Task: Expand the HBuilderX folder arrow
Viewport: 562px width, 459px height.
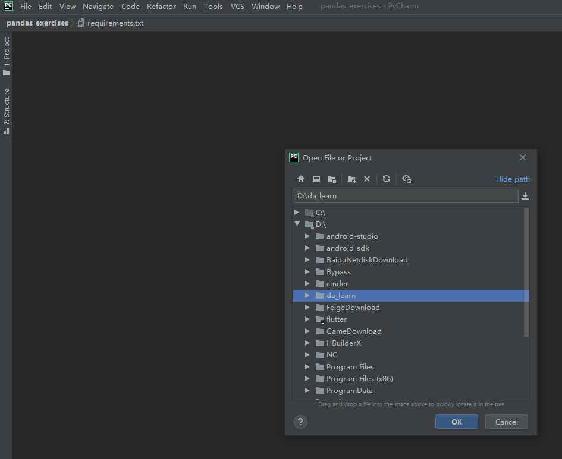Action: (307, 343)
